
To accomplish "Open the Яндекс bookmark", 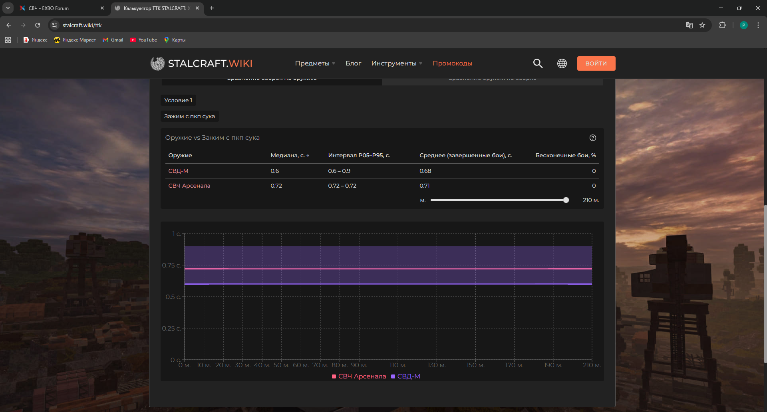I will pyautogui.click(x=35, y=40).
